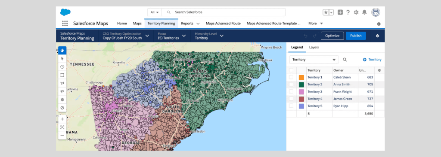The width and height of the screenshot is (441, 157).
Task: Click the redo arrow in planning toolbar
Action: [x=315, y=36]
